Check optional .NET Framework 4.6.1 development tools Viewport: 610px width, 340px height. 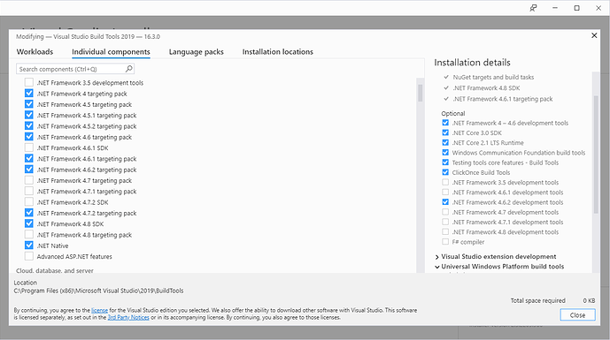click(x=445, y=193)
